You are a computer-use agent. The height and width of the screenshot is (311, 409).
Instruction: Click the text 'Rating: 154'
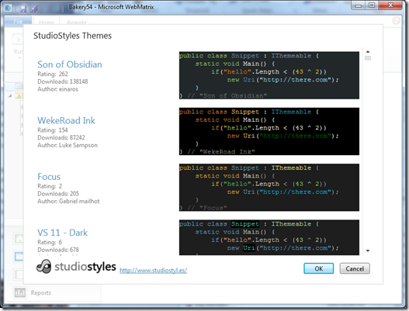click(x=53, y=130)
